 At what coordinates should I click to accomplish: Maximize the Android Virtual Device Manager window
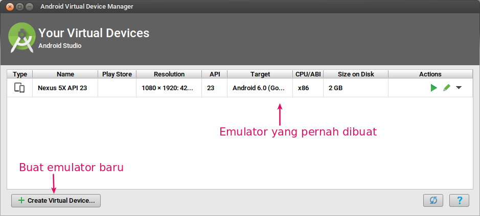click(19, 7)
